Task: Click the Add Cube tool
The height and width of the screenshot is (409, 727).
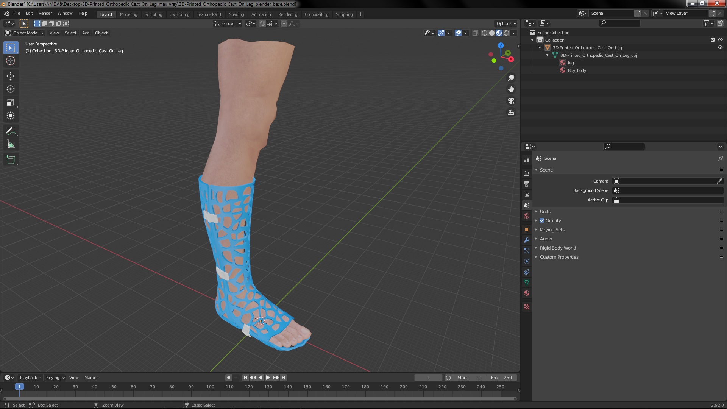Action: (x=11, y=160)
